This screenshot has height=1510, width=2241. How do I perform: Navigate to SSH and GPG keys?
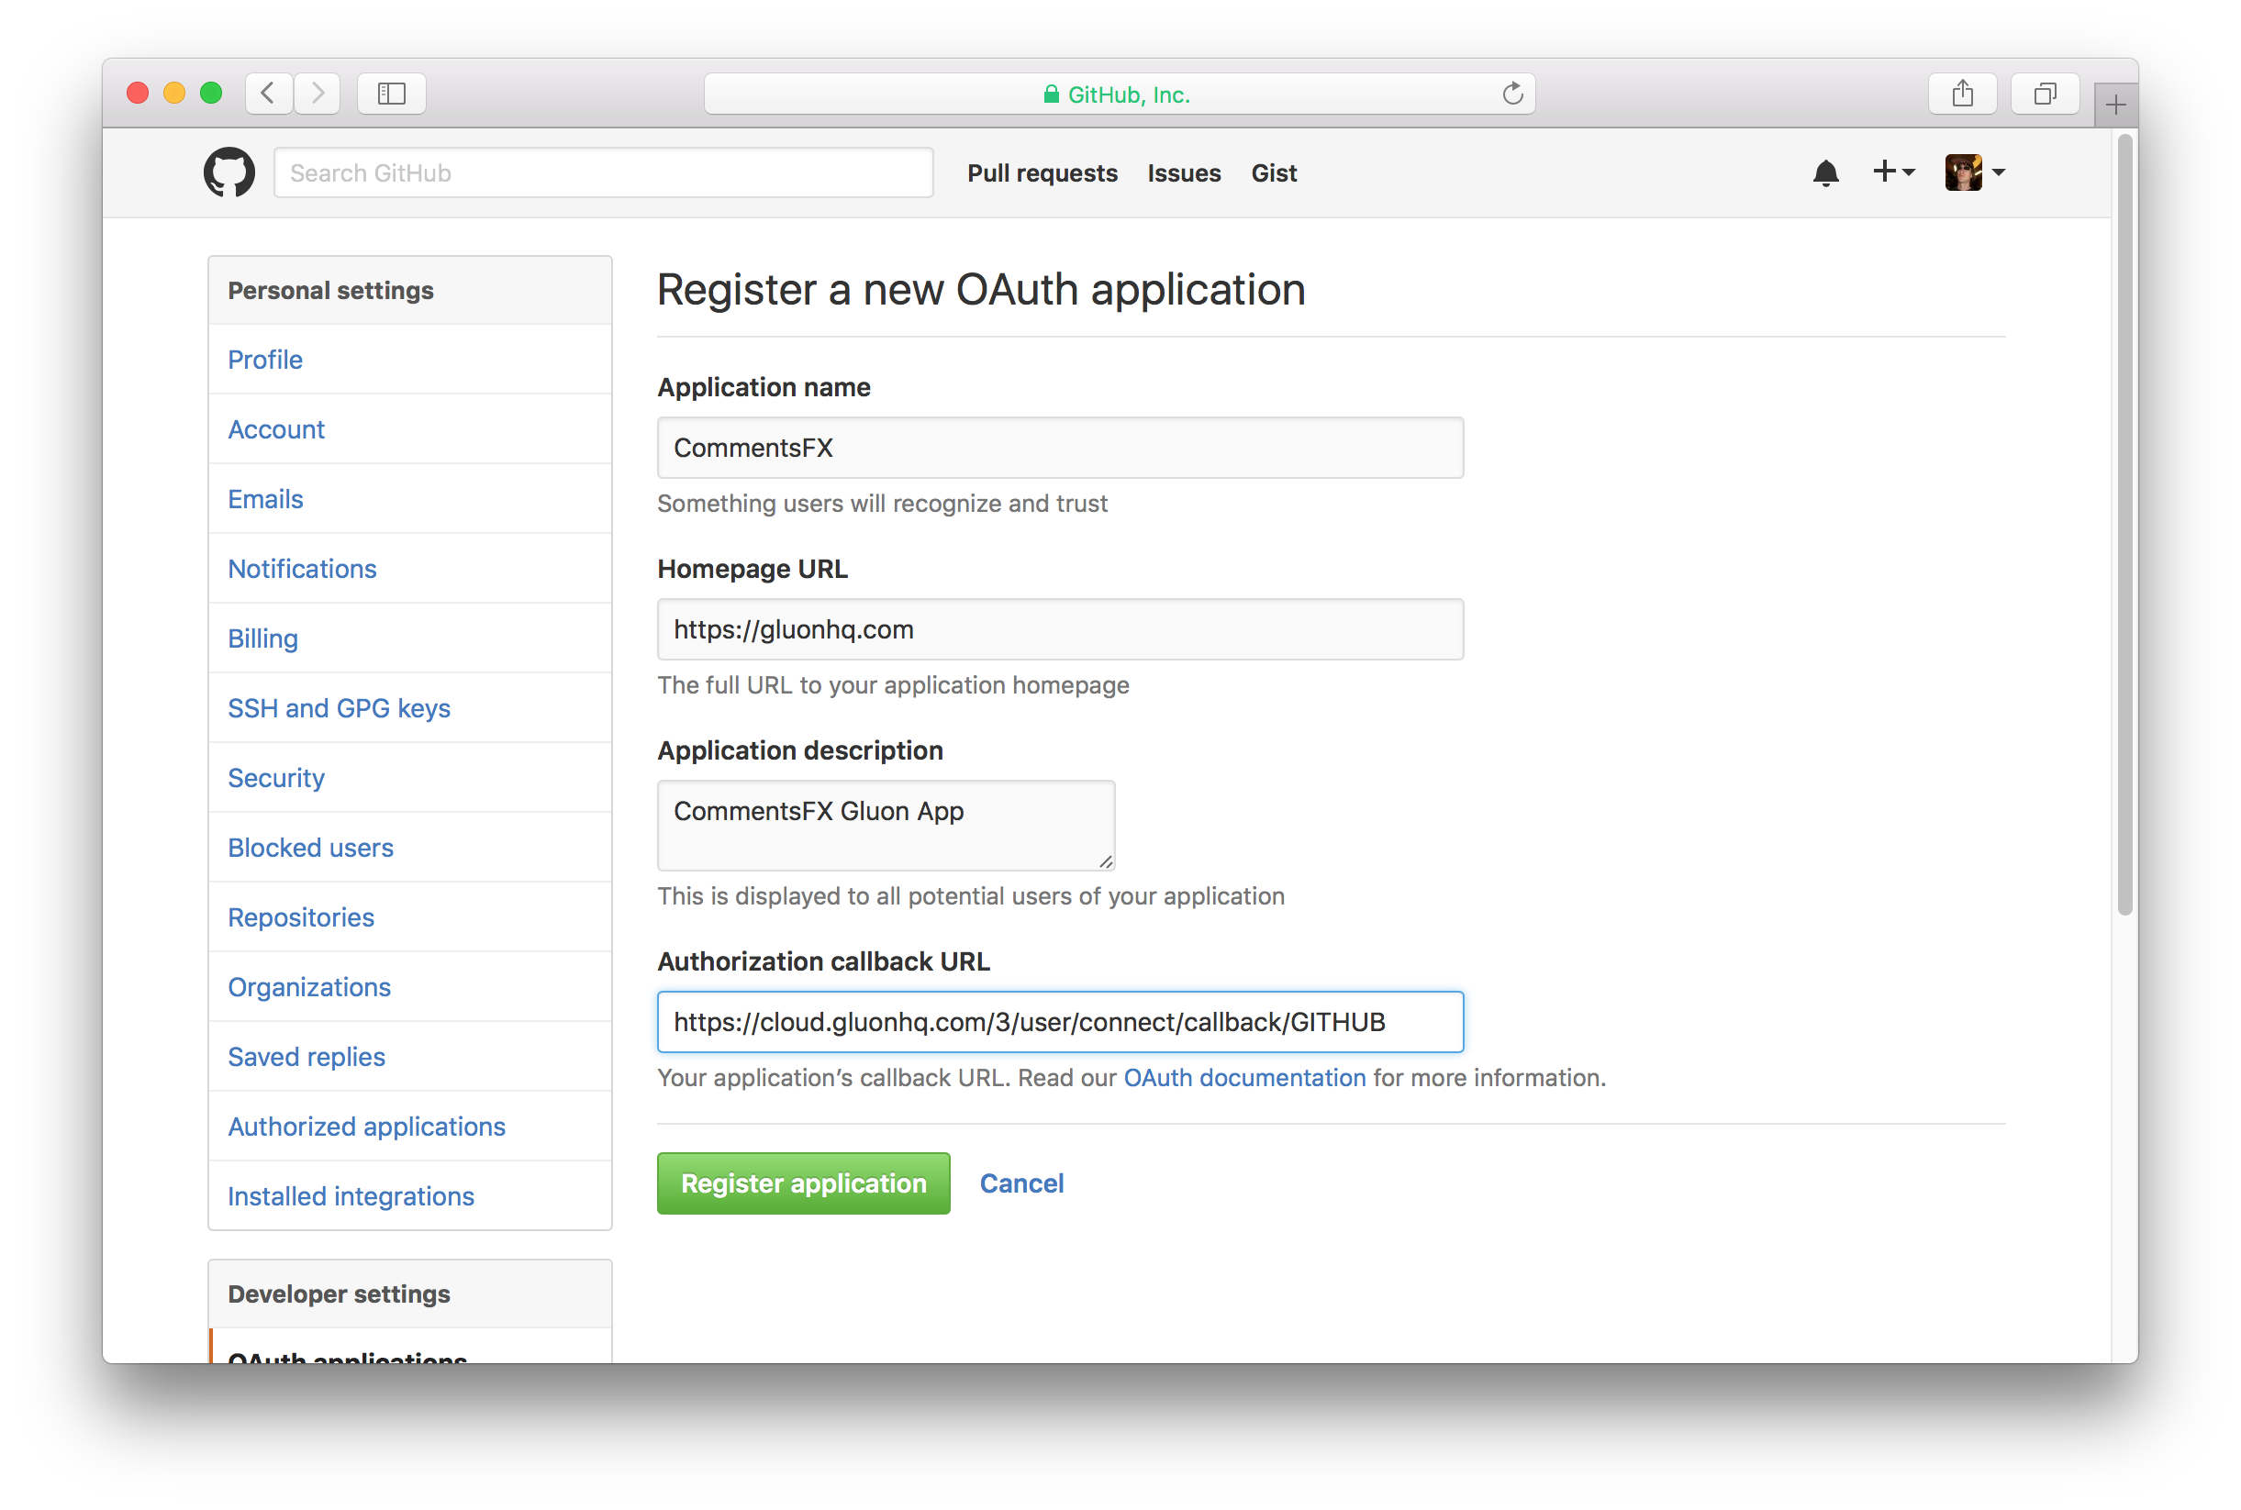pyautogui.click(x=339, y=708)
